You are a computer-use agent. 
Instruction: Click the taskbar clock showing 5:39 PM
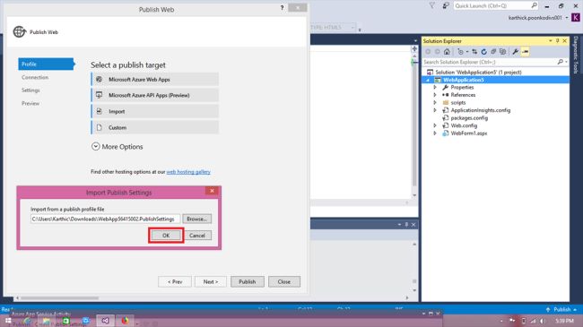click(x=564, y=321)
